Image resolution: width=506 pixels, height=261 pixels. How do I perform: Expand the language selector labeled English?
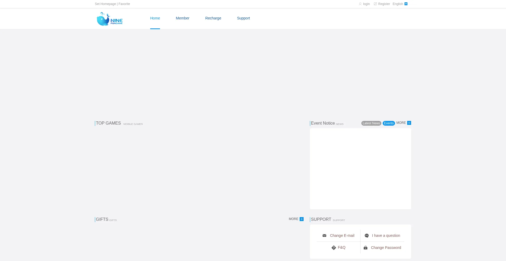pyautogui.click(x=398, y=4)
